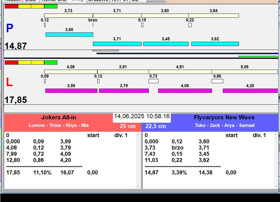Image resolution: width=280 pixels, height=202 pixels.
Task: Select the cyan 3,60 run bar
Action: click(x=69, y=34)
